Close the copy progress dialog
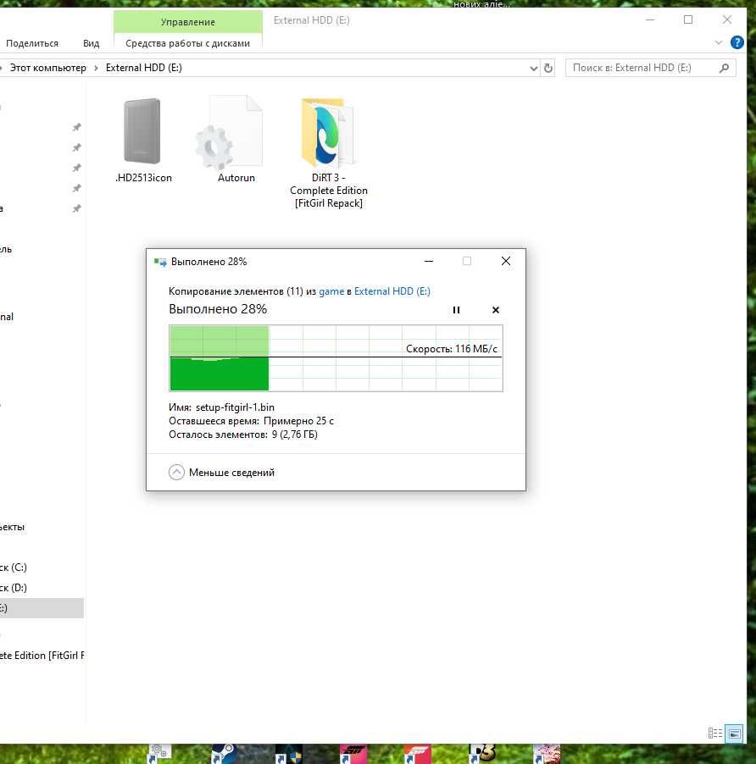Screen dimensions: 756x764 pyautogui.click(x=506, y=262)
